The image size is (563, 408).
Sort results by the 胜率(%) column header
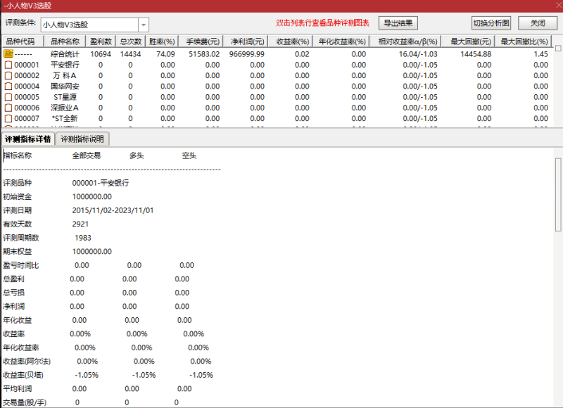161,40
